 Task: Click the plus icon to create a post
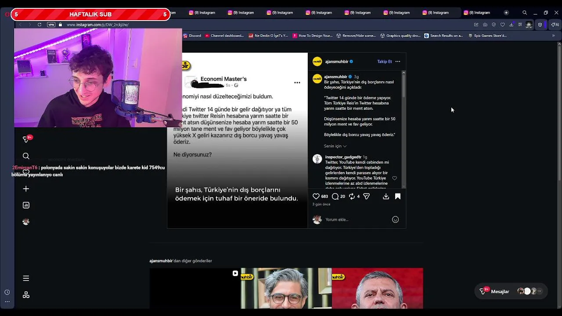point(26,189)
